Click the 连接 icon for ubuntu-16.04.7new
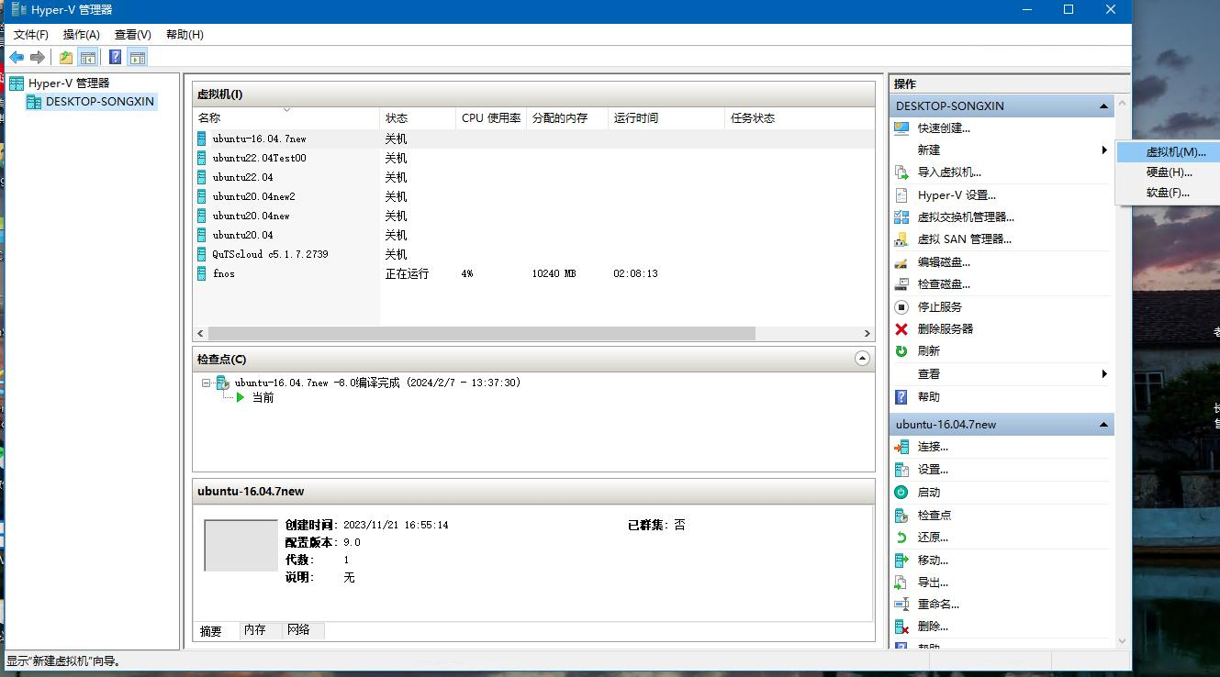This screenshot has width=1220, height=677. point(901,447)
